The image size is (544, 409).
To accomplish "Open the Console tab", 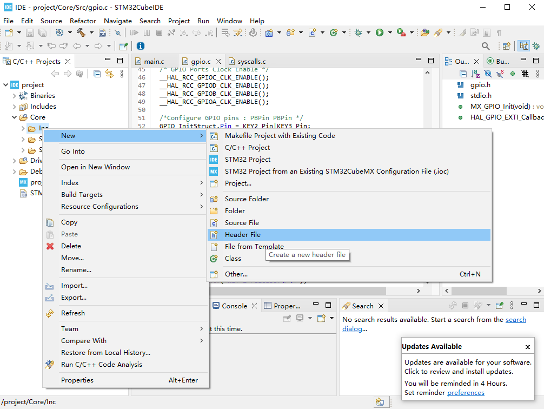I will click(235, 306).
